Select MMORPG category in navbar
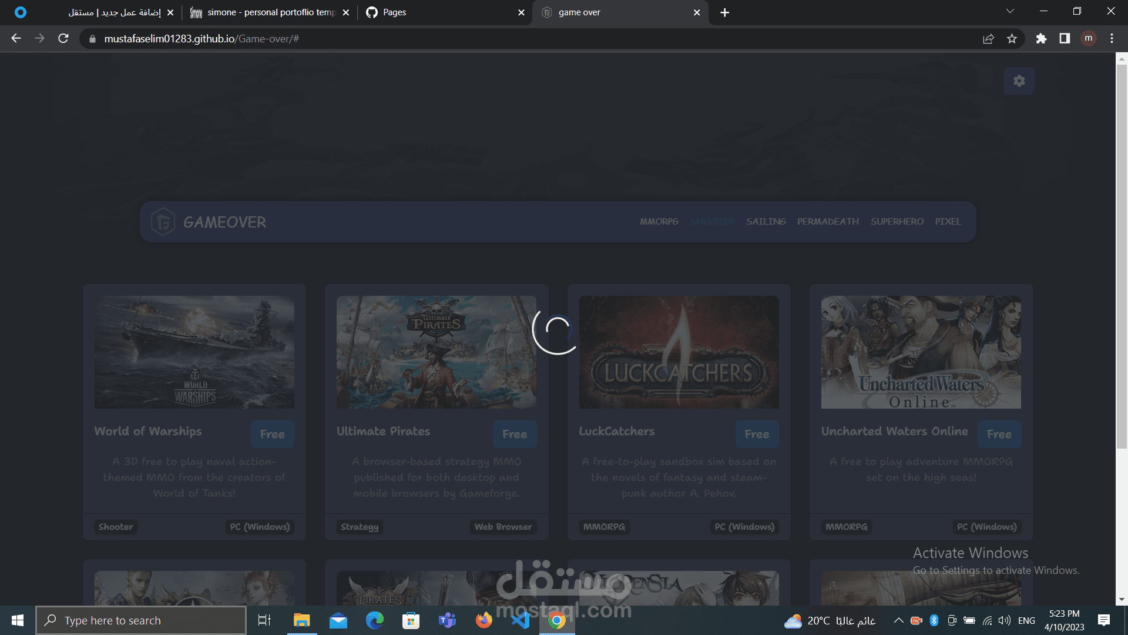Screen dimensions: 1128x635 (x=659, y=222)
